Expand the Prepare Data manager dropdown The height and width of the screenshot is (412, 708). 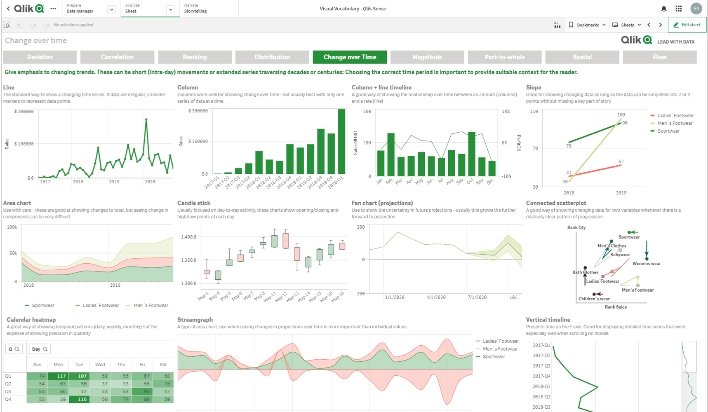point(111,9)
